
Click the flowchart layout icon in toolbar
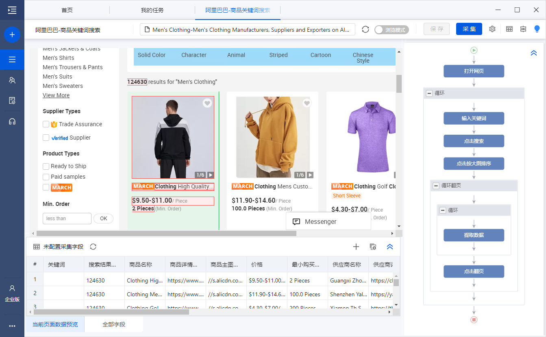pyautogui.click(x=523, y=29)
